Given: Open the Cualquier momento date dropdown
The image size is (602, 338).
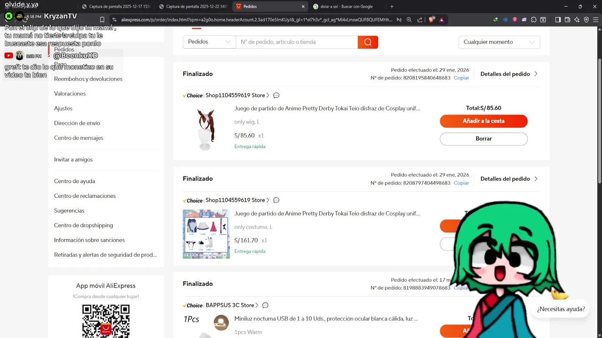Looking at the screenshot, I should [499, 42].
